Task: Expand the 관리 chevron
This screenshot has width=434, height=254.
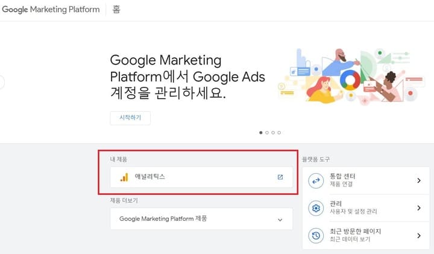Action: pyautogui.click(x=419, y=208)
